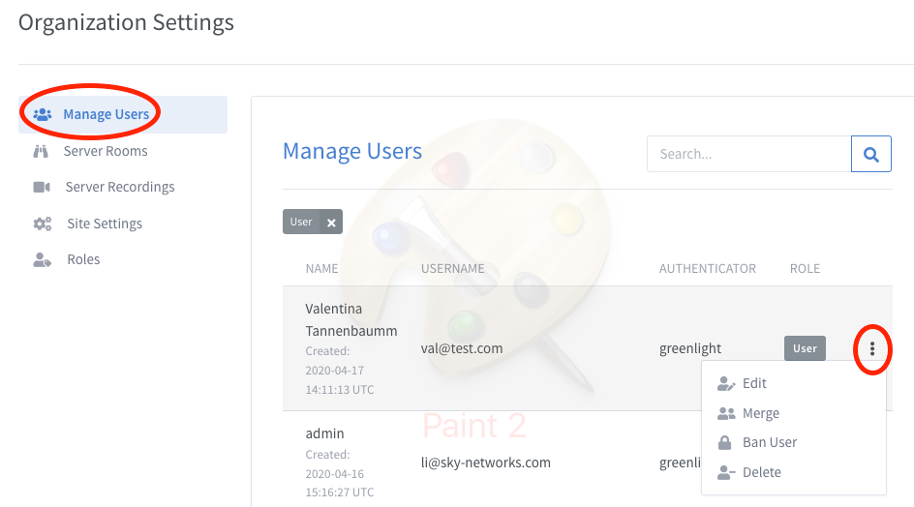Click the Server Recordings camera icon
Screen dimensions: 914x507
[42, 187]
